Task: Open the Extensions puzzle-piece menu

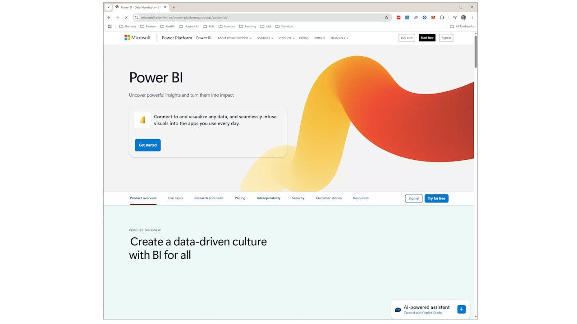Action: coord(442,18)
